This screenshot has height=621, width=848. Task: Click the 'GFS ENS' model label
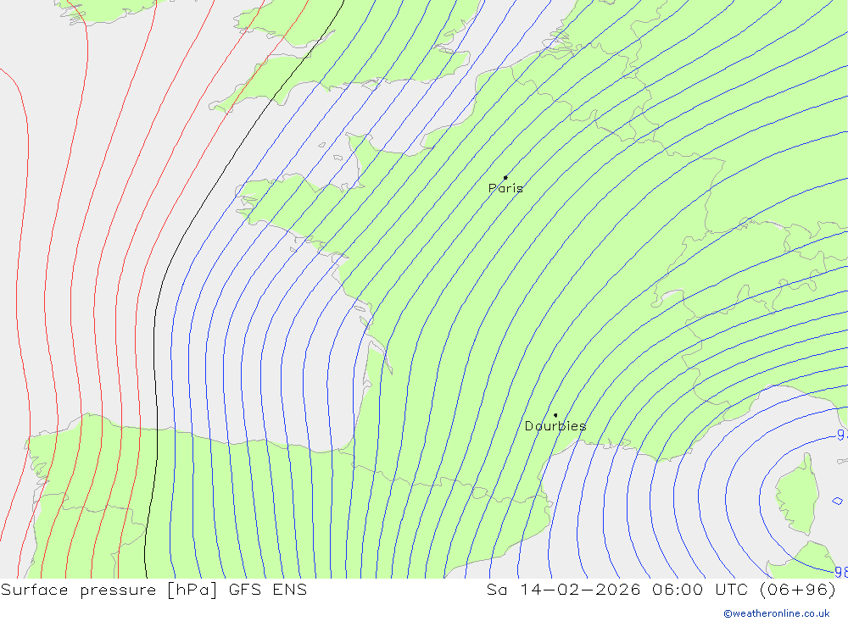coord(268,590)
